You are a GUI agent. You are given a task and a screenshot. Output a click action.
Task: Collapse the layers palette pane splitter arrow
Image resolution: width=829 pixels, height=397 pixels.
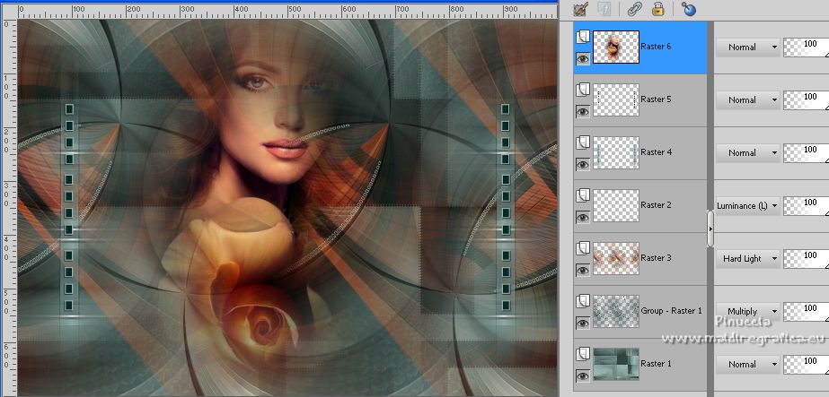tap(710, 229)
